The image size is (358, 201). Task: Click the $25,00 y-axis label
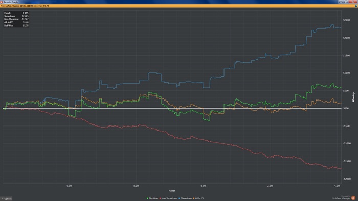coord(346,20)
